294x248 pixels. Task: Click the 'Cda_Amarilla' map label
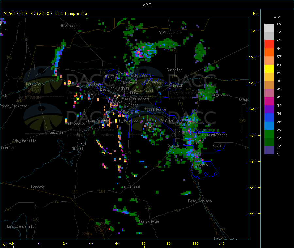coord(24,141)
